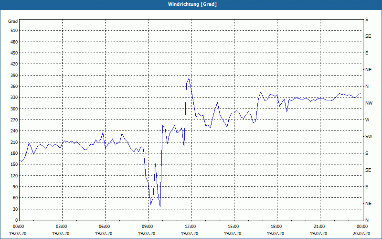Click the 180 y-axis value
The image size is (382, 239).
point(14,153)
